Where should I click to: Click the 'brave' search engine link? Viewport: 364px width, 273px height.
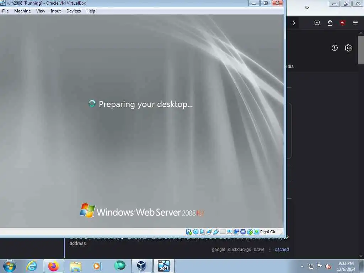click(259, 249)
